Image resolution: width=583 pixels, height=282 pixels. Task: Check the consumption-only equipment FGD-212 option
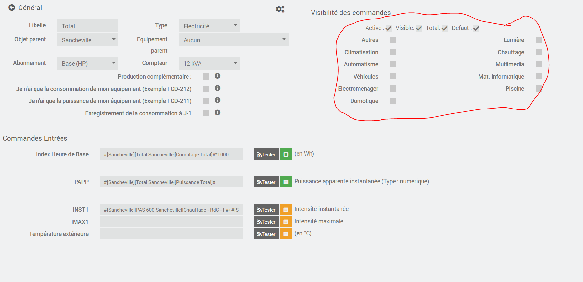click(206, 89)
